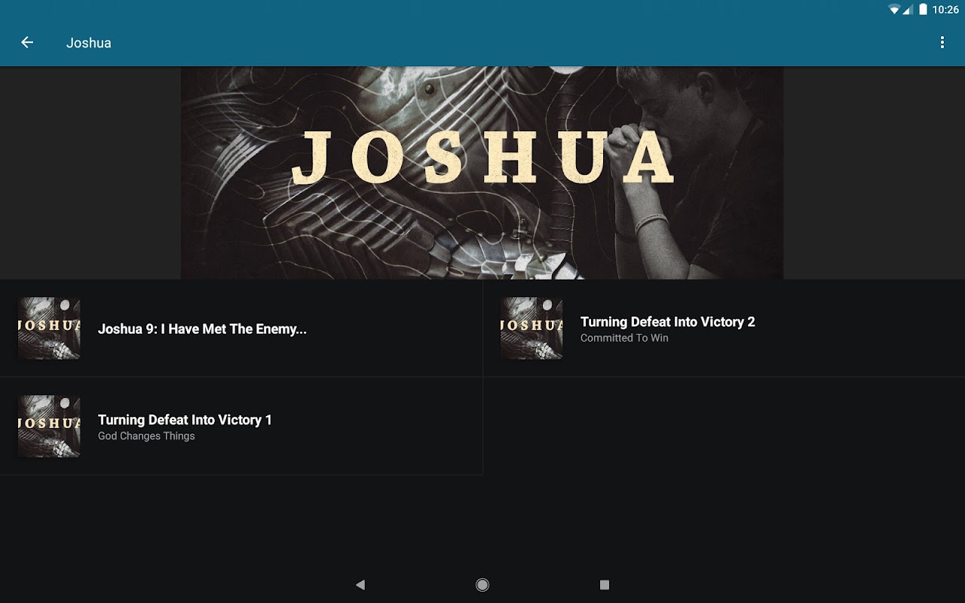Open Turning Defeat Into Victory 2 thumbnail
The width and height of the screenshot is (965, 603).
[532, 328]
